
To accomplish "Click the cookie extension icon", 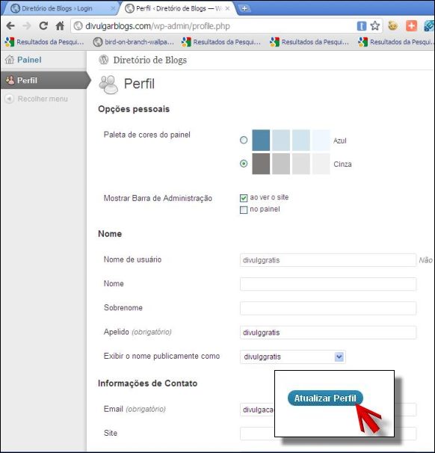I will coord(393,26).
